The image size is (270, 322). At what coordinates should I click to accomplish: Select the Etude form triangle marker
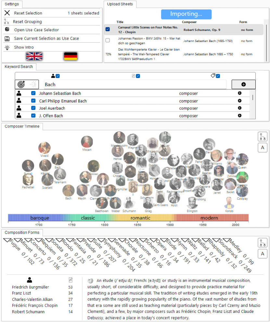click(x=163, y=240)
